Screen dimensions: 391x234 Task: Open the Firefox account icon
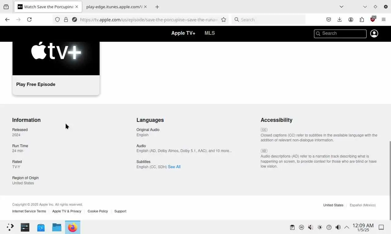[x=351, y=19]
